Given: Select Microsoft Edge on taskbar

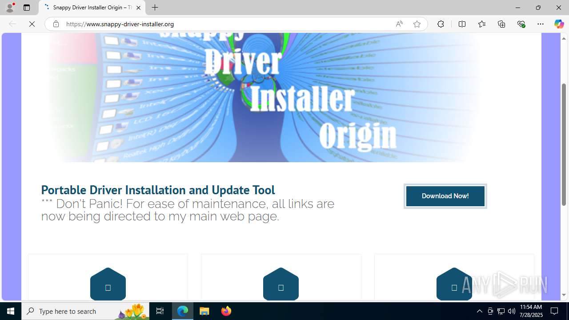Looking at the screenshot, I should [183, 311].
